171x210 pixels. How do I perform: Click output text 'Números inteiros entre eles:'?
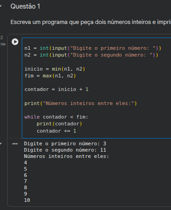[66, 156]
